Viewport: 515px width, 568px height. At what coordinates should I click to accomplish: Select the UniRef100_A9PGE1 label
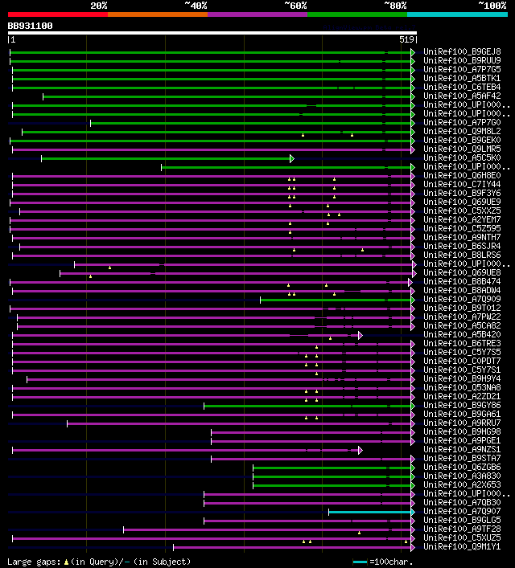462,441
